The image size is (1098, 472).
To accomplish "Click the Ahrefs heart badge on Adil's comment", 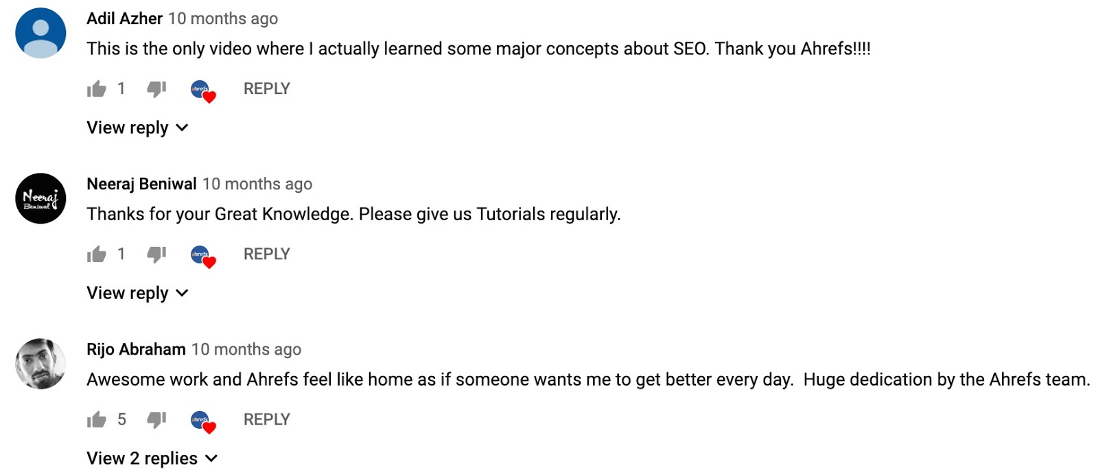I will (x=201, y=90).
